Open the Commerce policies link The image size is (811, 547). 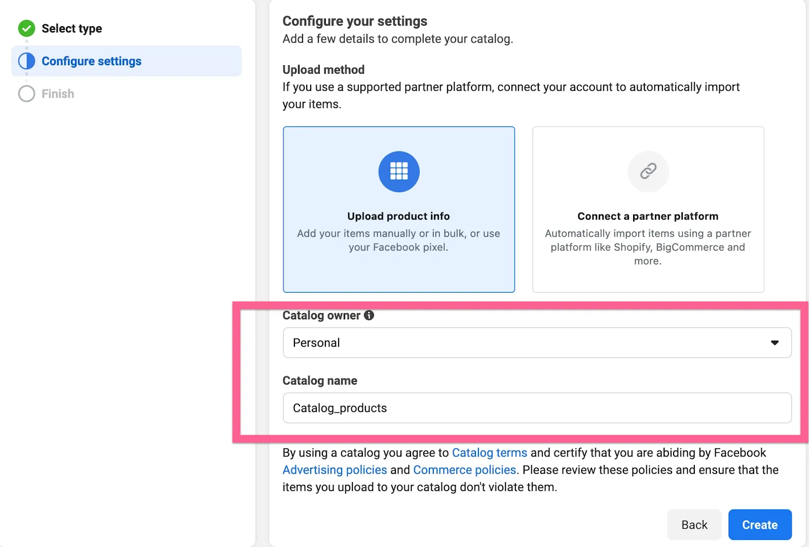tap(464, 470)
